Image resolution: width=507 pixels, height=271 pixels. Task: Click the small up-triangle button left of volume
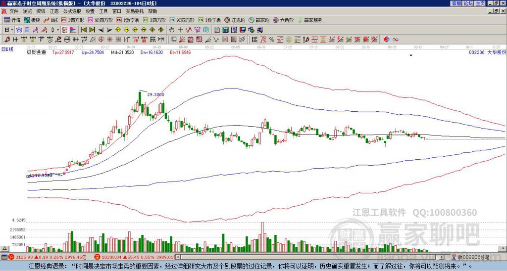point(4,248)
